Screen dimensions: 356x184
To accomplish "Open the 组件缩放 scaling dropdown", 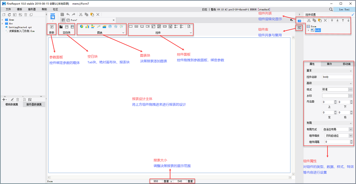I will [x=351, y=135].
